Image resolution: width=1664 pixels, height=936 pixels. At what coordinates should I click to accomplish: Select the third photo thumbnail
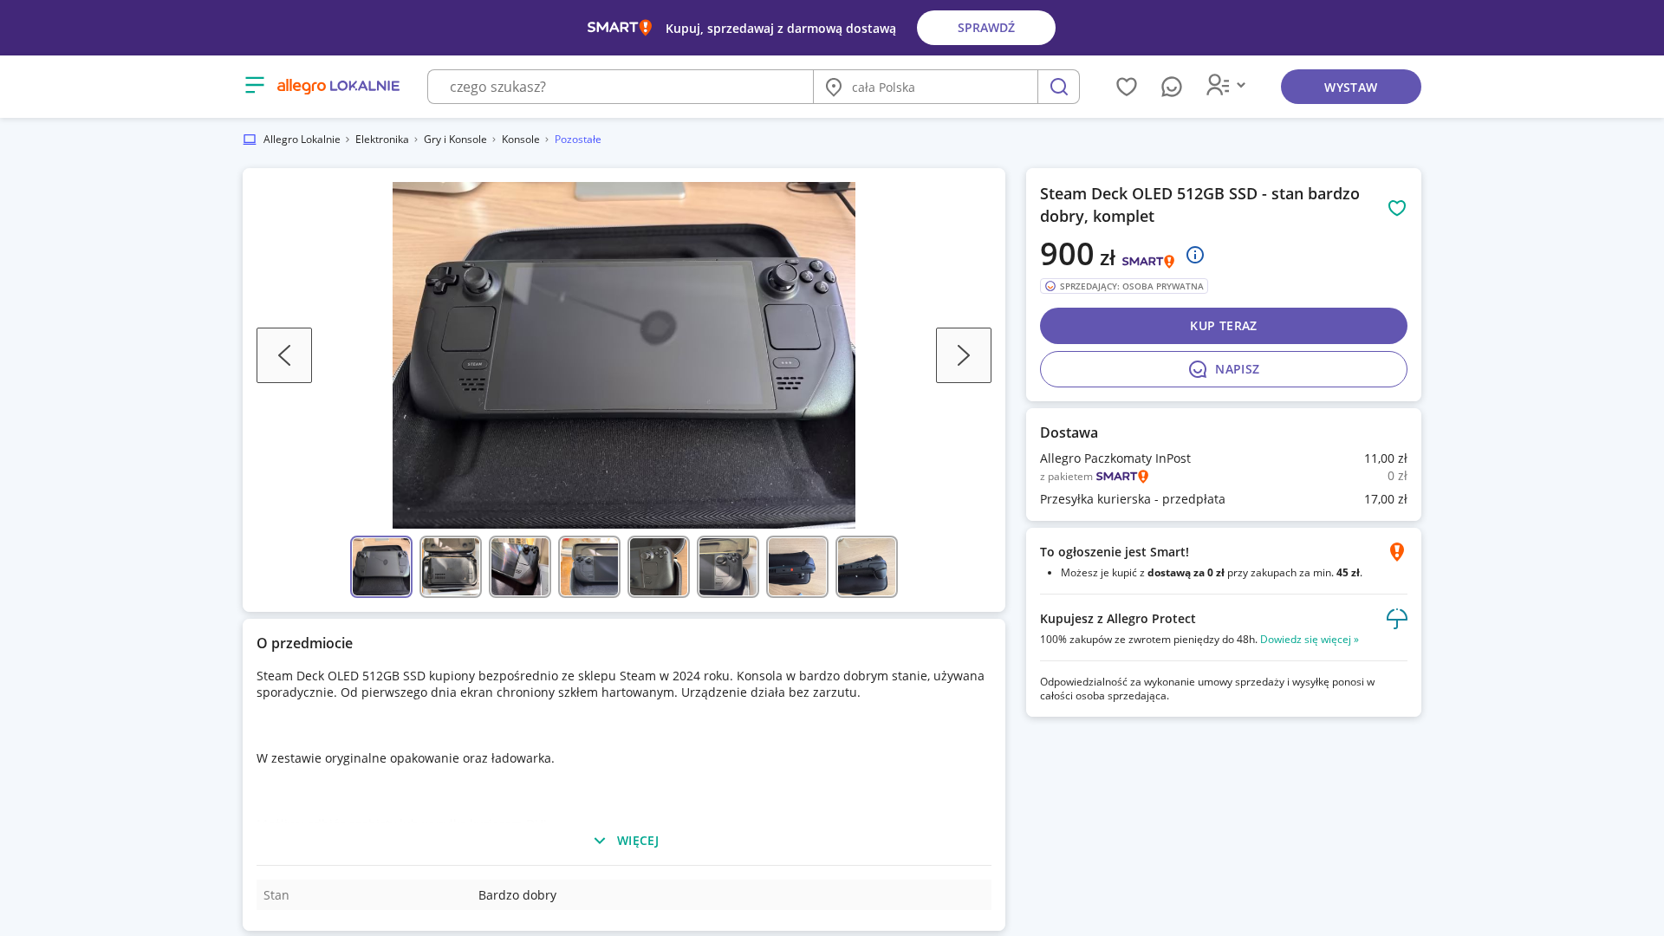tap(520, 567)
